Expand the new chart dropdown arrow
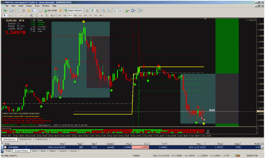The width and height of the screenshot is (265, 158). click(x=7, y=11)
